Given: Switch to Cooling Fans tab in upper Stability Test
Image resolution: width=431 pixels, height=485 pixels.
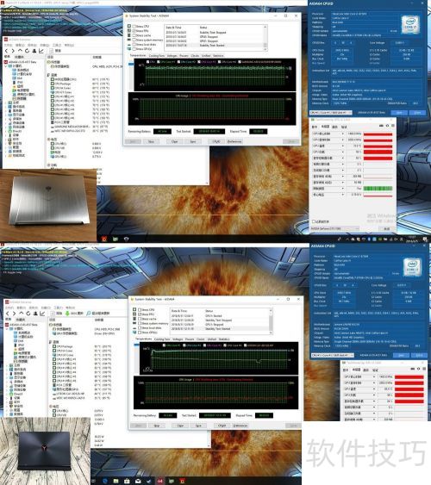Looking at the screenshot, I should coord(157,56).
